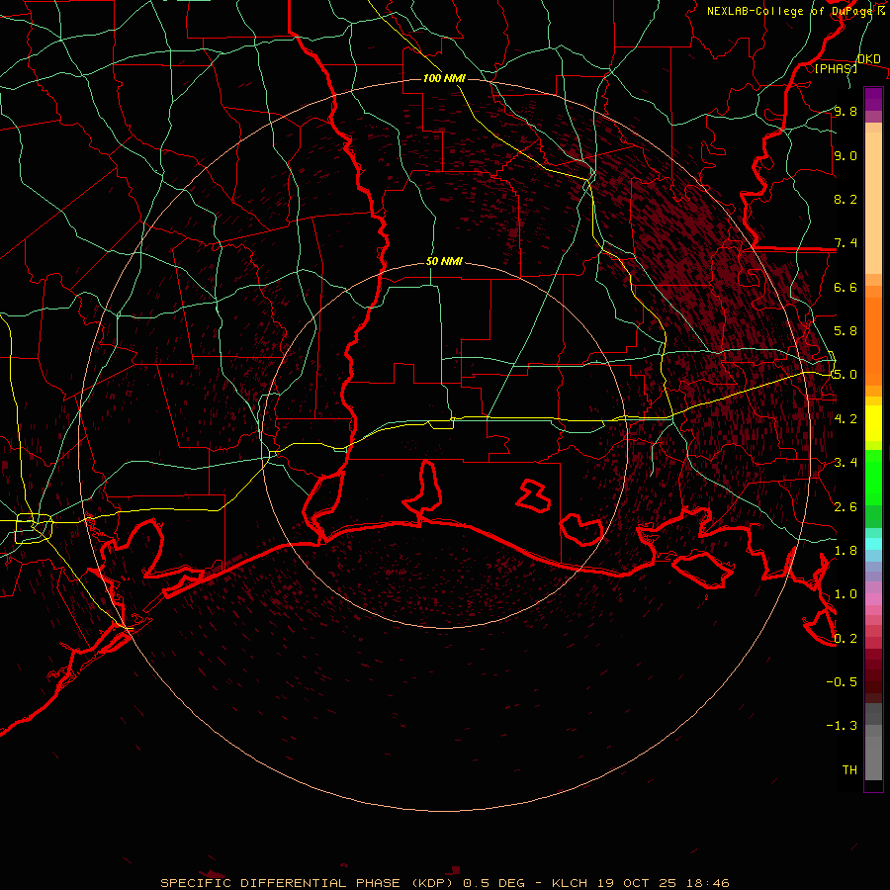Select the 5.0 scale value label
The image size is (890, 890).
coord(845,375)
